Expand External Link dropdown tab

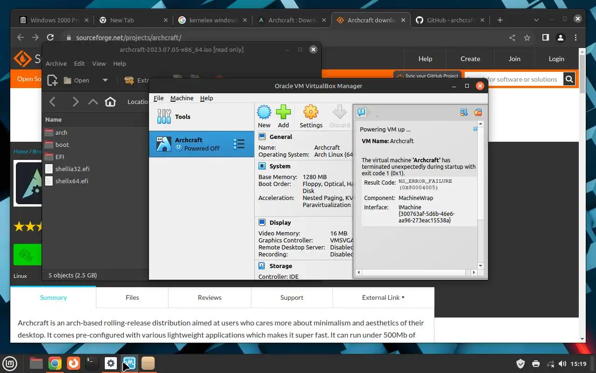click(x=383, y=297)
